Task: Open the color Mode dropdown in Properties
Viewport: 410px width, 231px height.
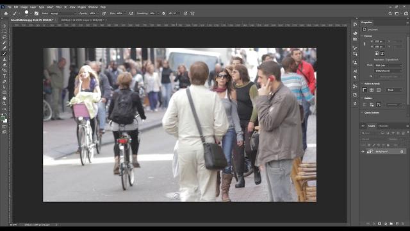Action: [388, 65]
